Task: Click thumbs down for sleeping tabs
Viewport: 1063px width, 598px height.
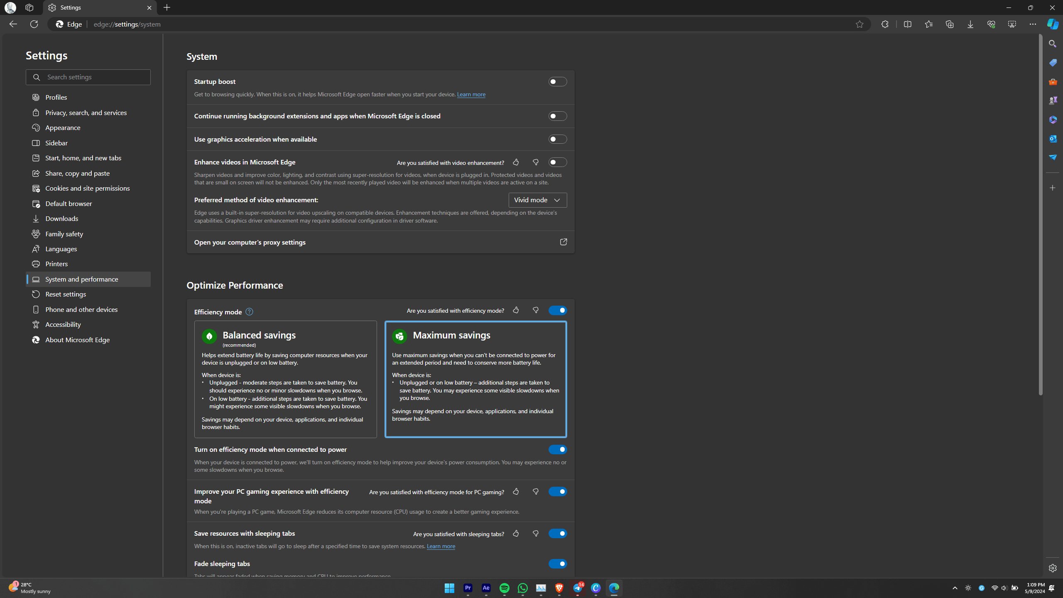Action: pyautogui.click(x=536, y=534)
